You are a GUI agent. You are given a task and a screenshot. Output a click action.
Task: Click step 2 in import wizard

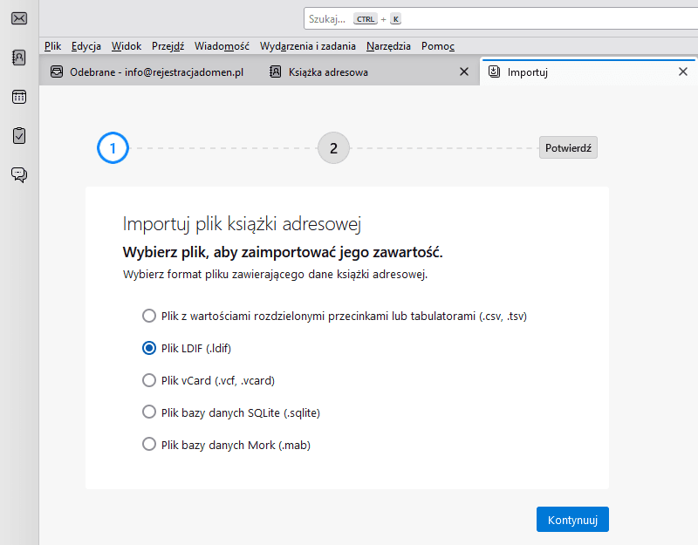333,148
